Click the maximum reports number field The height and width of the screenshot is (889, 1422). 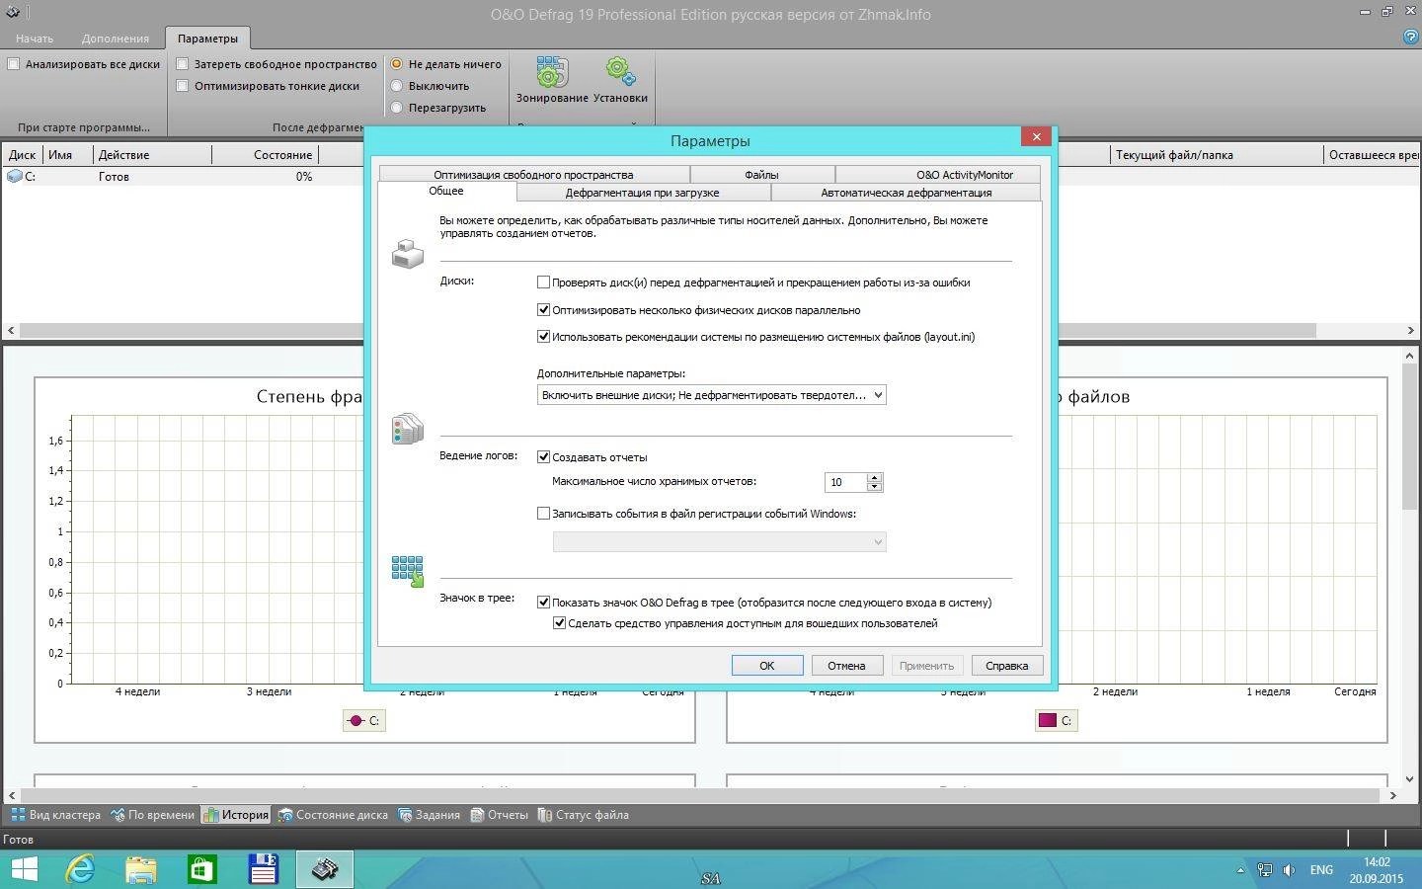pos(845,482)
